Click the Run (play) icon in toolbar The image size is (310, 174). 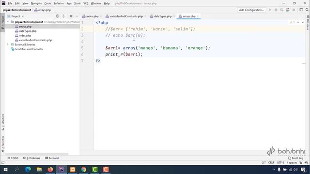[270, 10]
